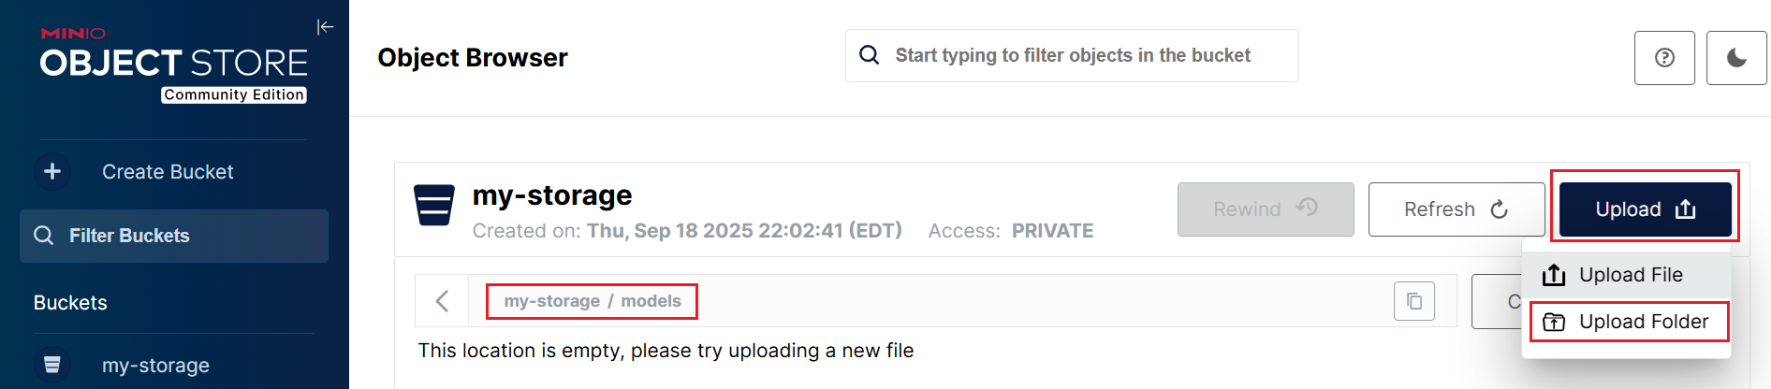The width and height of the screenshot is (1771, 389).
Task: Click the my-storage breadcrumb link
Action: click(x=551, y=301)
